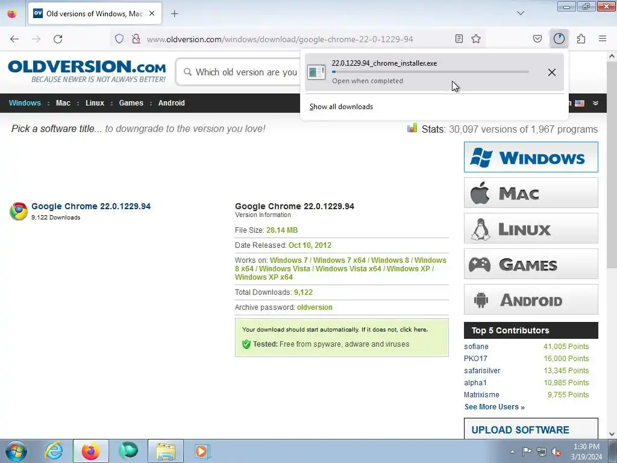Click the Oct 10, 2012 release date

pyautogui.click(x=310, y=245)
